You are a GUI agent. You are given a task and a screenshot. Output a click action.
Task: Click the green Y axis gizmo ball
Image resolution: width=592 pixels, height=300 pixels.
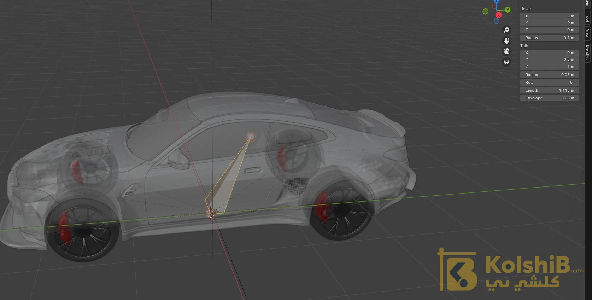point(508,10)
